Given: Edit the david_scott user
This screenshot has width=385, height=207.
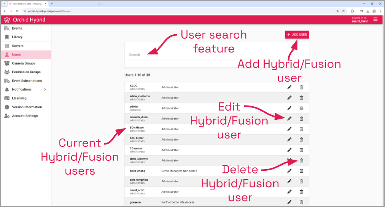Looking at the screenshot, I should point(290,192).
